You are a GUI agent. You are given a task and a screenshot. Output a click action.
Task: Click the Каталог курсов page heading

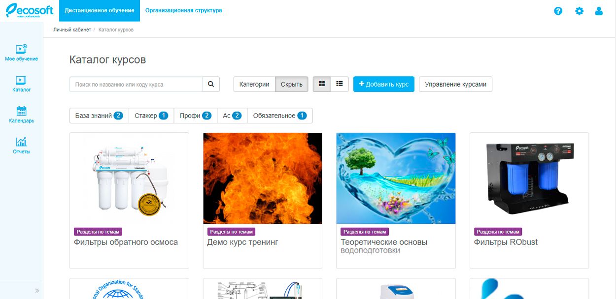click(x=107, y=60)
